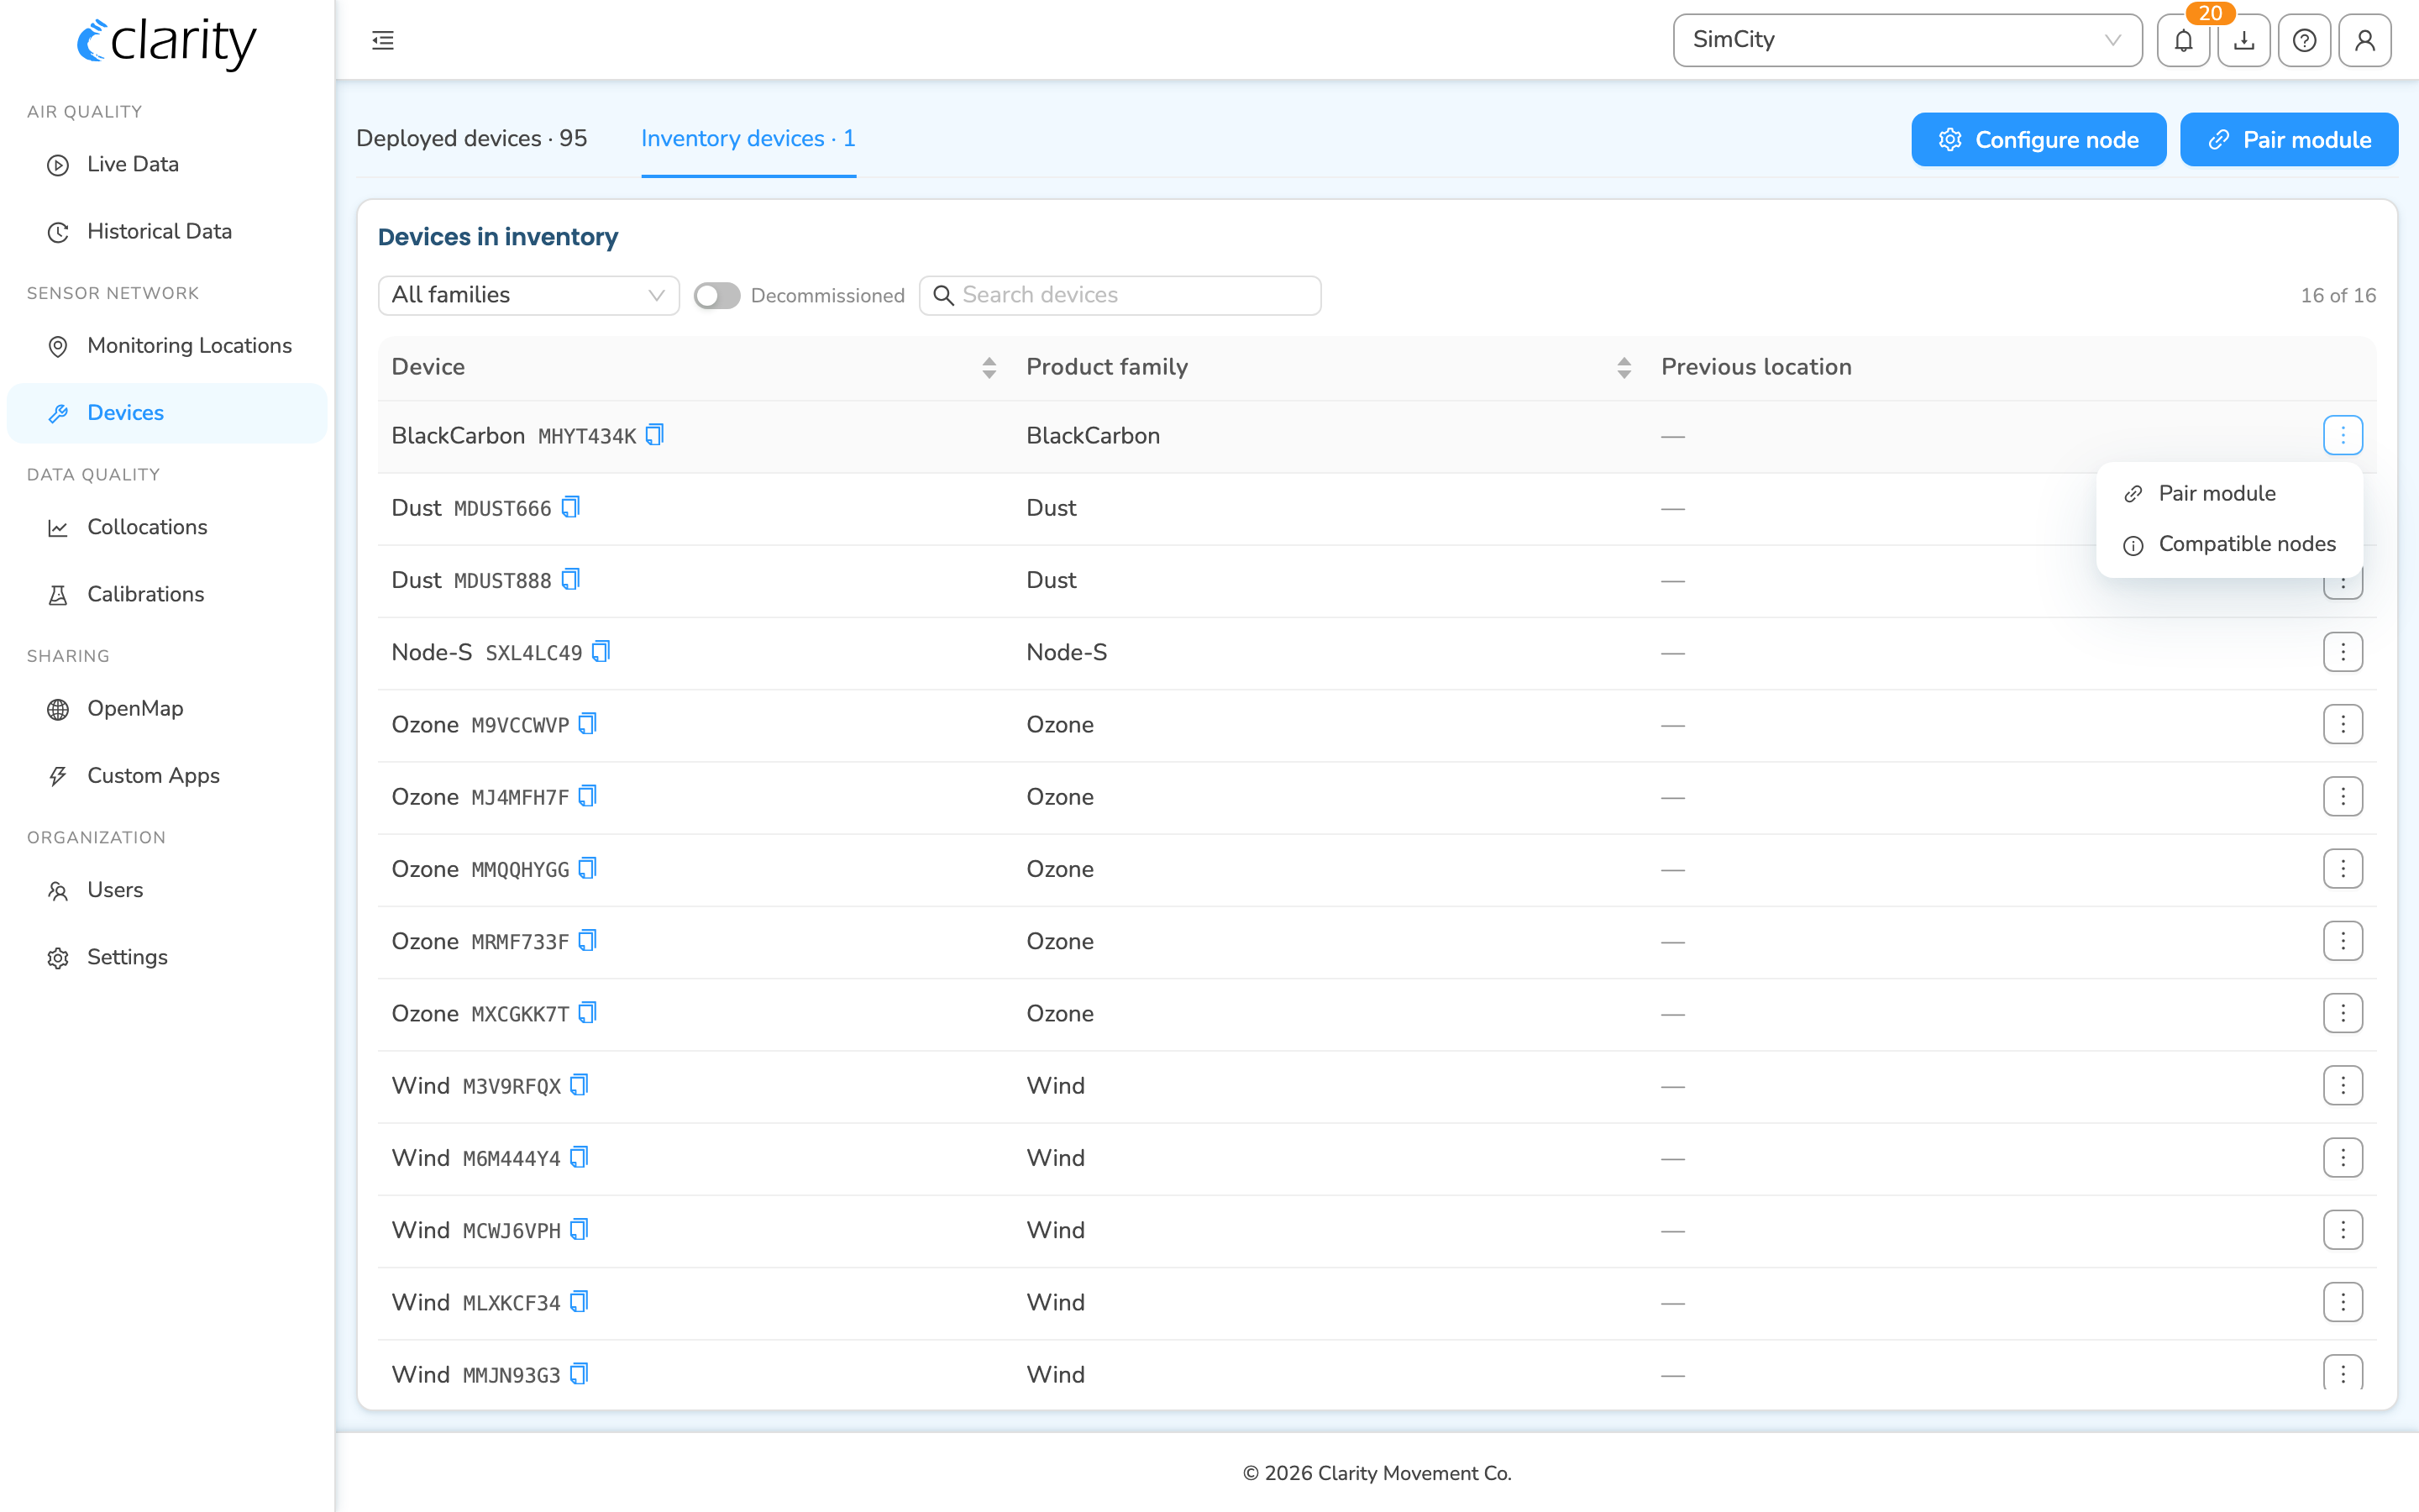The height and width of the screenshot is (1512, 2419).
Task: Open actions menu for Ozone M9VCCWVP
Action: coord(2343,724)
